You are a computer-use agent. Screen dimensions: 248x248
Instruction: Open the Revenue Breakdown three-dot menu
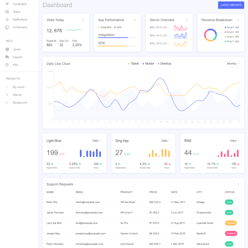pos(238,20)
